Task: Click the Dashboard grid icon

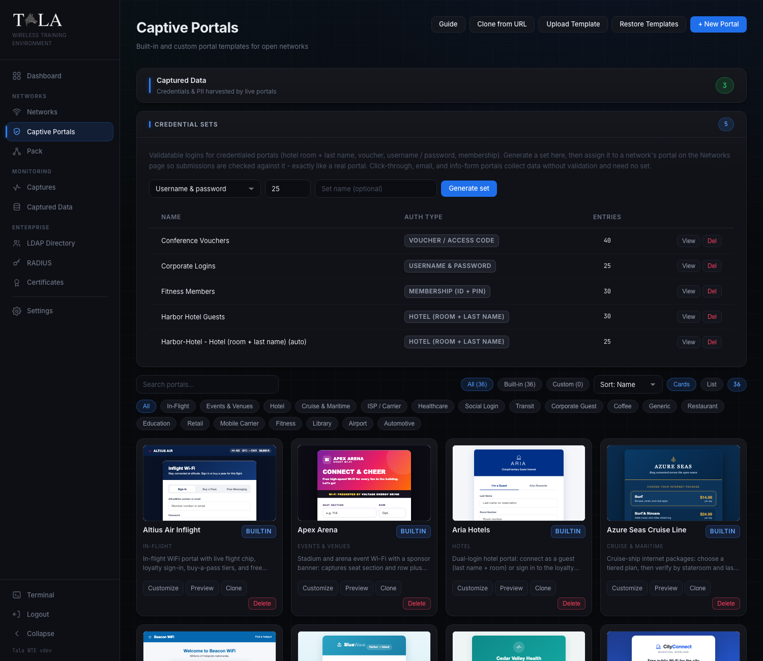Action: 17,76
